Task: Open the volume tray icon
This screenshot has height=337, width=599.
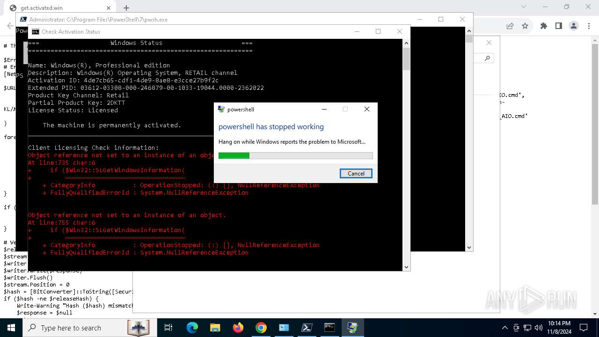Action: 539,328
